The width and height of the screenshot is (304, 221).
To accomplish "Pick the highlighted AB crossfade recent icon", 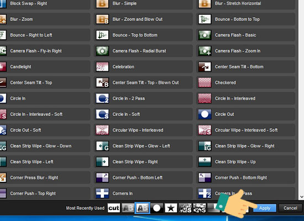I will click(142, 208).
